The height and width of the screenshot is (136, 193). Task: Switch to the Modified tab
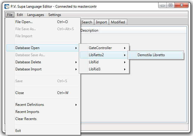[118, 22]
